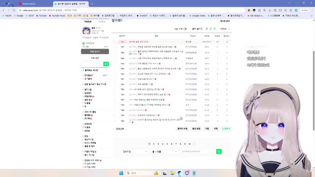The height and width of the screenshot is (177, 315).
Task: Tick checkbox of the last post in list
Action: [115, 121]
